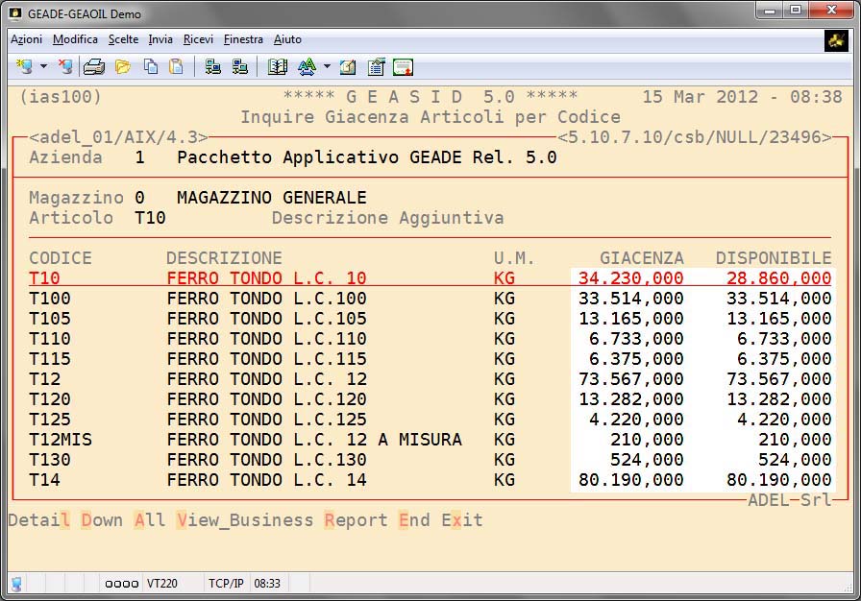Expand the font size dropdown arrow
Screen dimensions: 861x601
coord(327,66)
